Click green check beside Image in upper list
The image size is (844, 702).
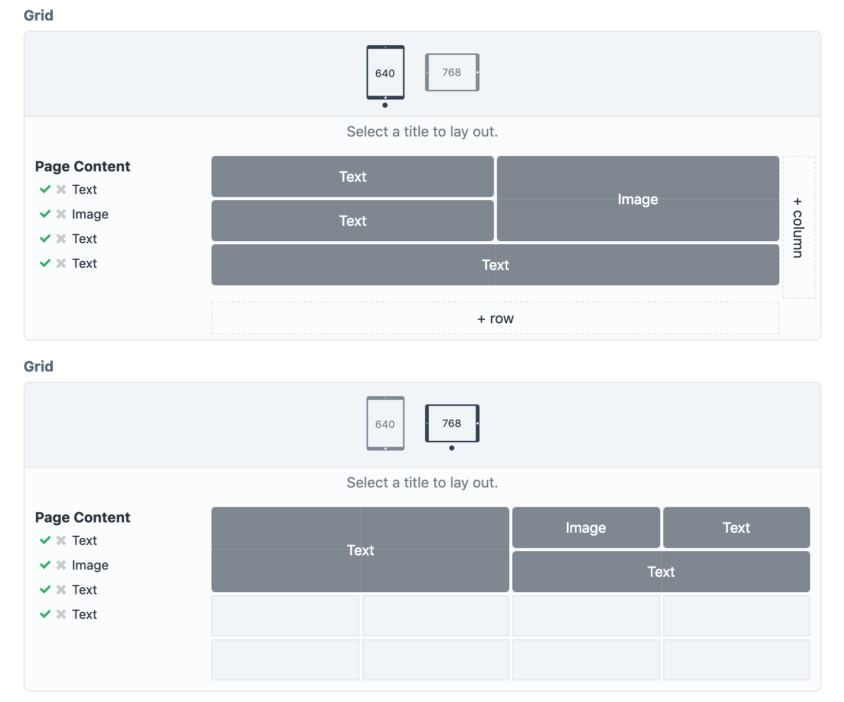click(x=45, y=214)
